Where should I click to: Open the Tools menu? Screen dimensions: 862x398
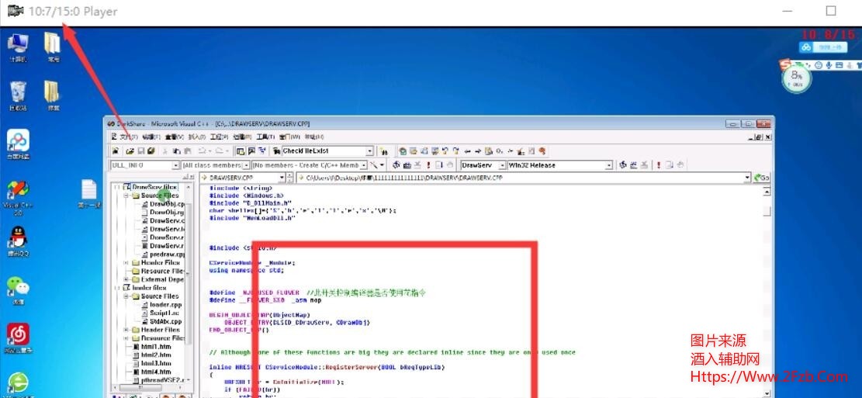click(x=265, y=137)
